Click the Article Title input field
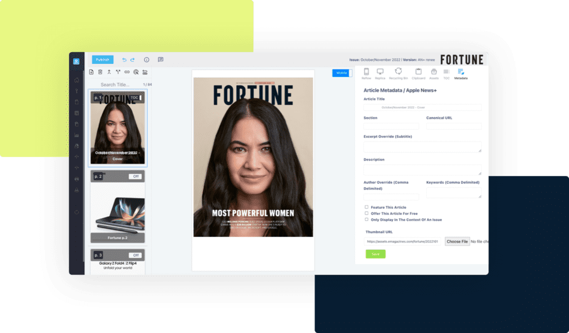The height and width of the screenshot is (333, 569). coord(422,107)
